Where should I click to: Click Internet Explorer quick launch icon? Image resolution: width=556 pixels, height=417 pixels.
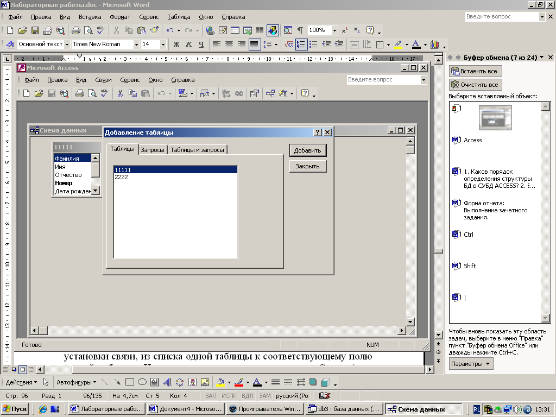(43, 409)
